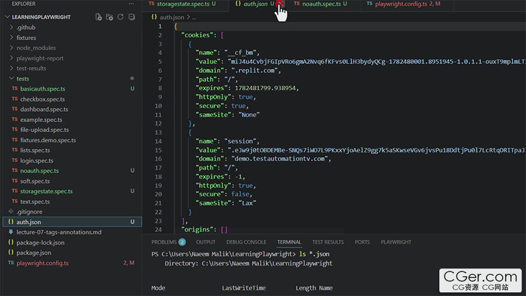Image resolution: width=526 pixels, height=296 pixels.
Task: Click the "None" sameSite value on line 11
Action: pyautogui.click(x=249, y=115)
